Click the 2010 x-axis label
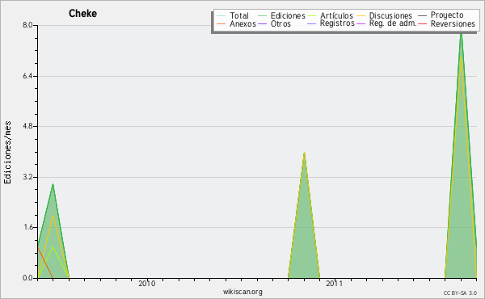 [x=146, y=283]
